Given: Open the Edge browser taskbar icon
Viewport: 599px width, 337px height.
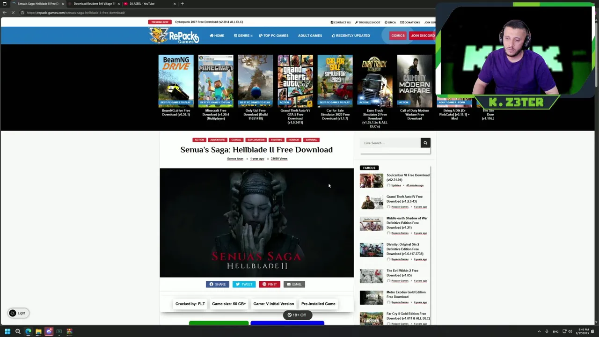Looking at the screenshot, I should [28, 331].
